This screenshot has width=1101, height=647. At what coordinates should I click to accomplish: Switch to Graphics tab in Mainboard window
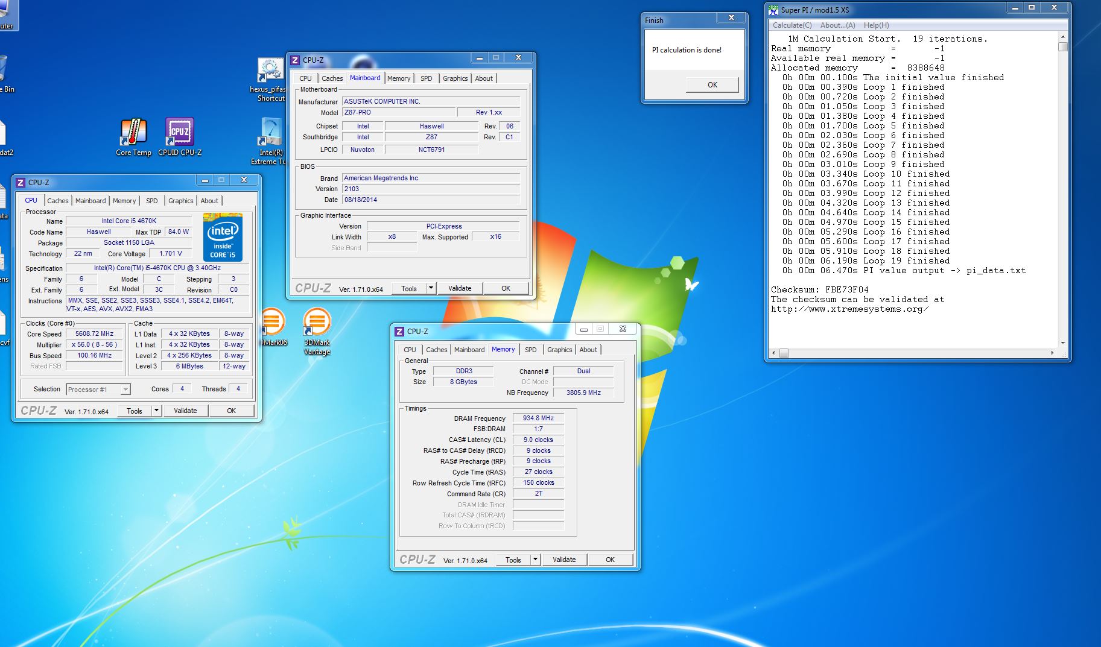tap(455, 78)
